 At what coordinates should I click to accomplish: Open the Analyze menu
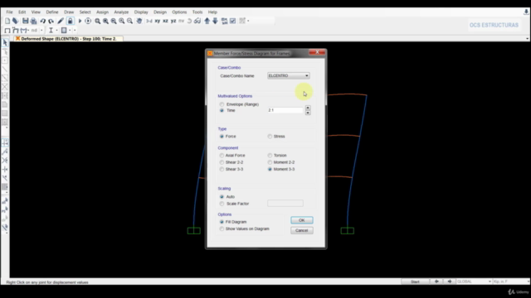[121, 12]
